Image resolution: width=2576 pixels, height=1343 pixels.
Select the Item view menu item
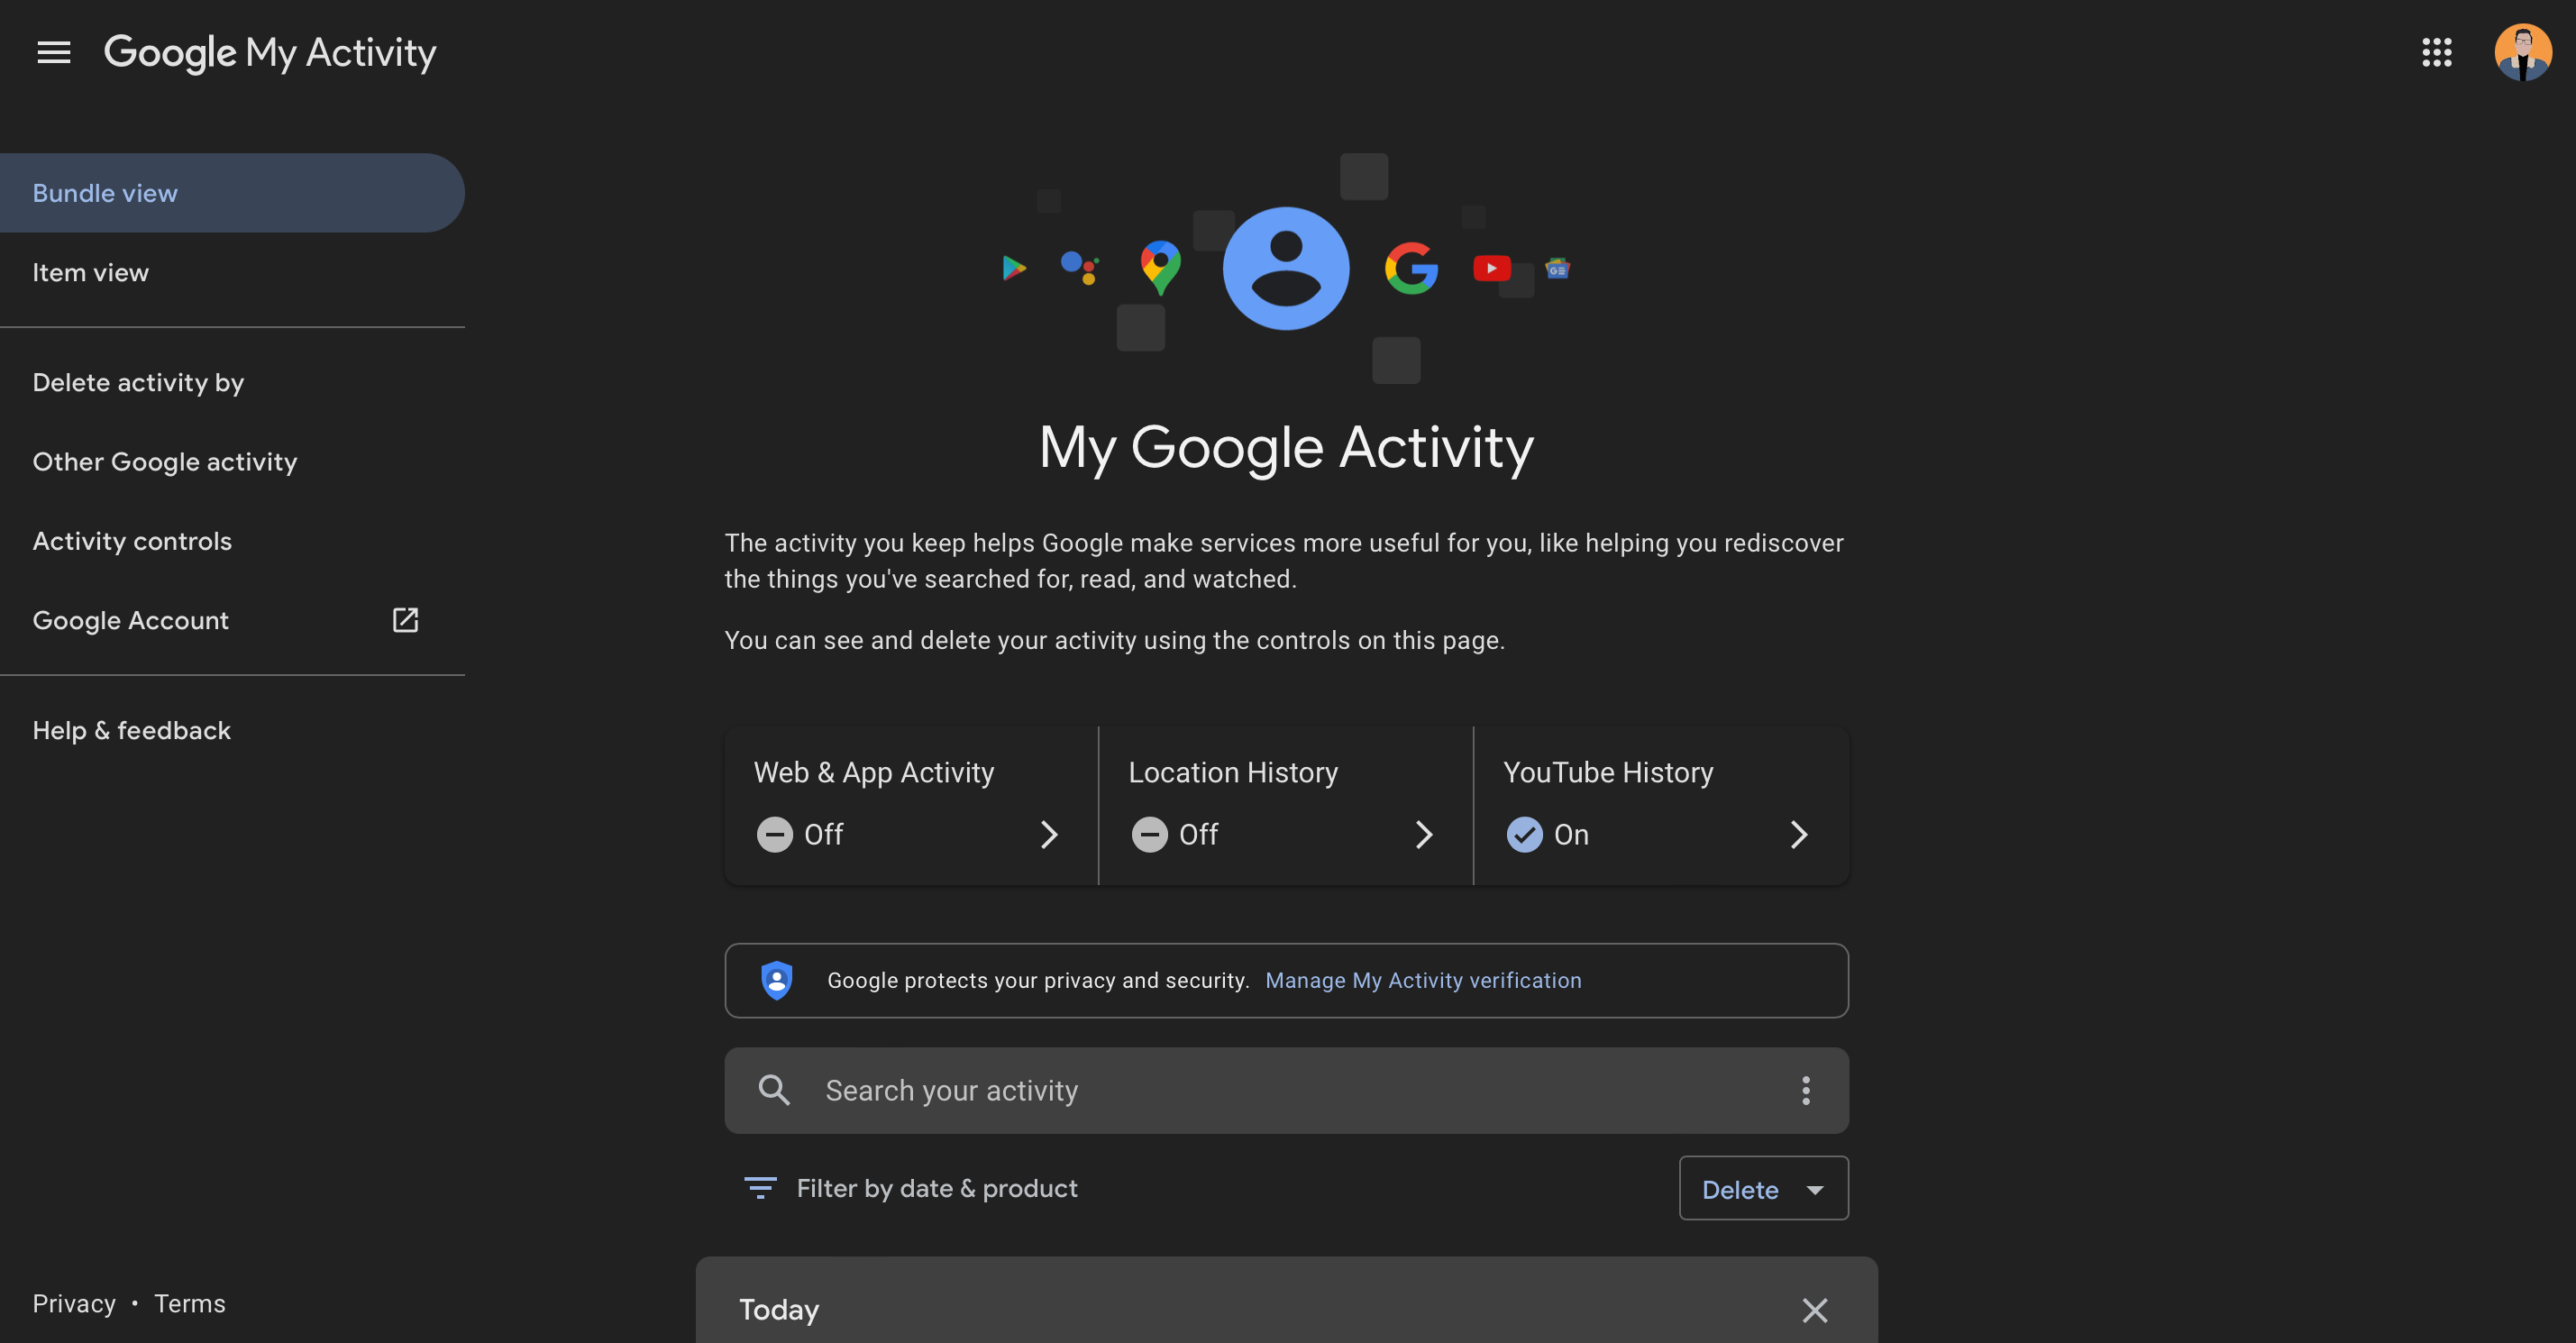[90, 271]
